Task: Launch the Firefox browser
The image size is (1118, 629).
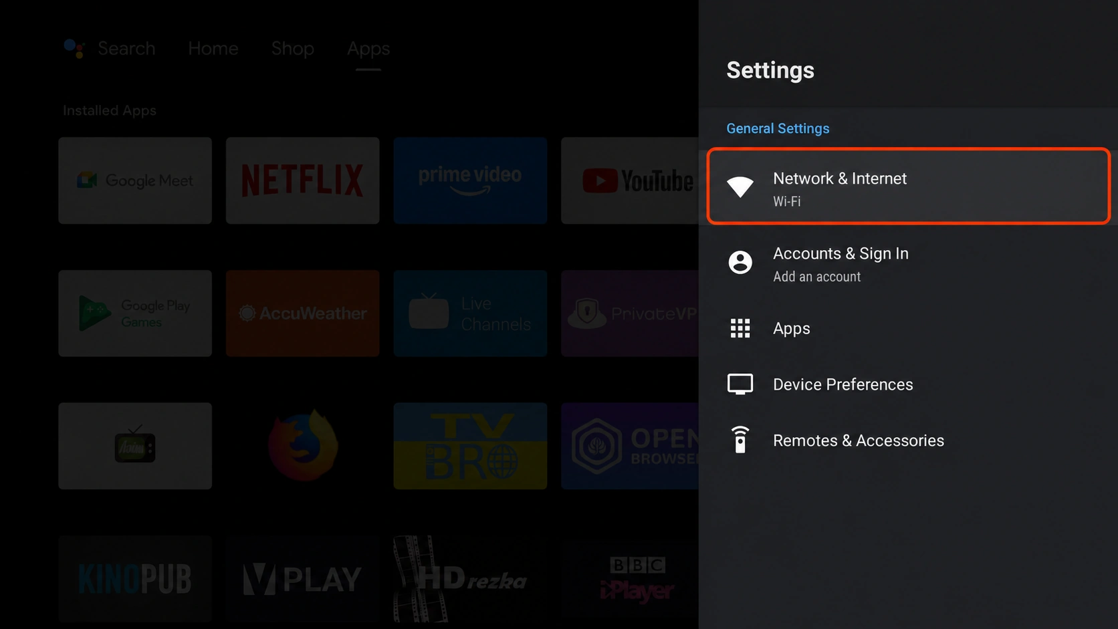Action: (x=302, y=446)
